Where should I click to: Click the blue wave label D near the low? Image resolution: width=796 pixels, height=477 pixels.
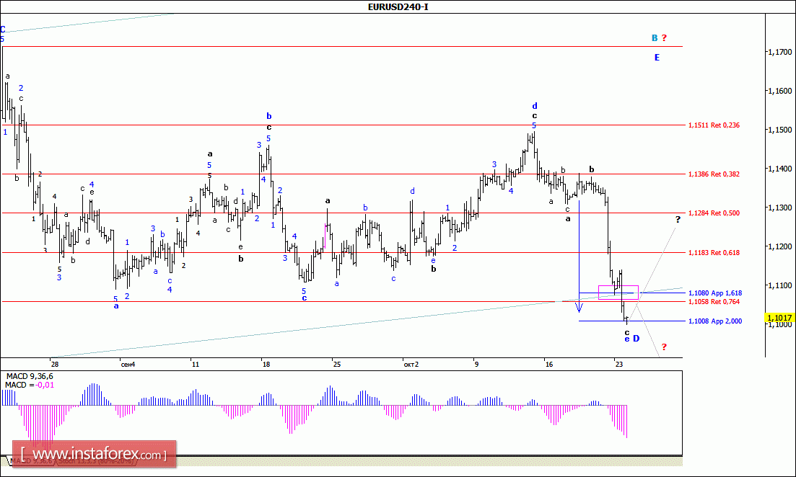tap(636, 339)
